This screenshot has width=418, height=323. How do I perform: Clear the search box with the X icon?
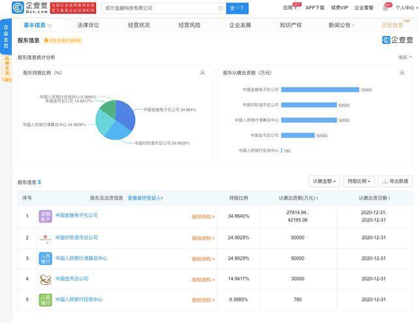(221, 8)
